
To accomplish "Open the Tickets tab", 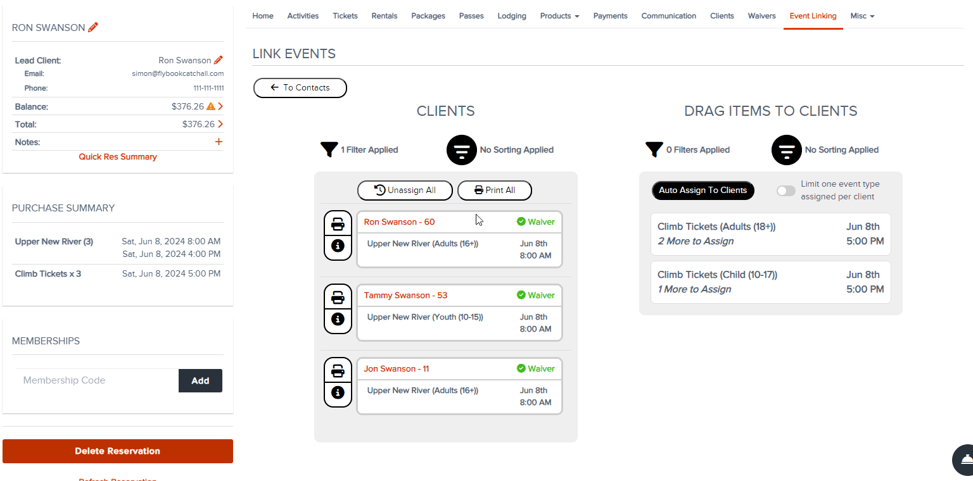I will click(x=345, y=16).
